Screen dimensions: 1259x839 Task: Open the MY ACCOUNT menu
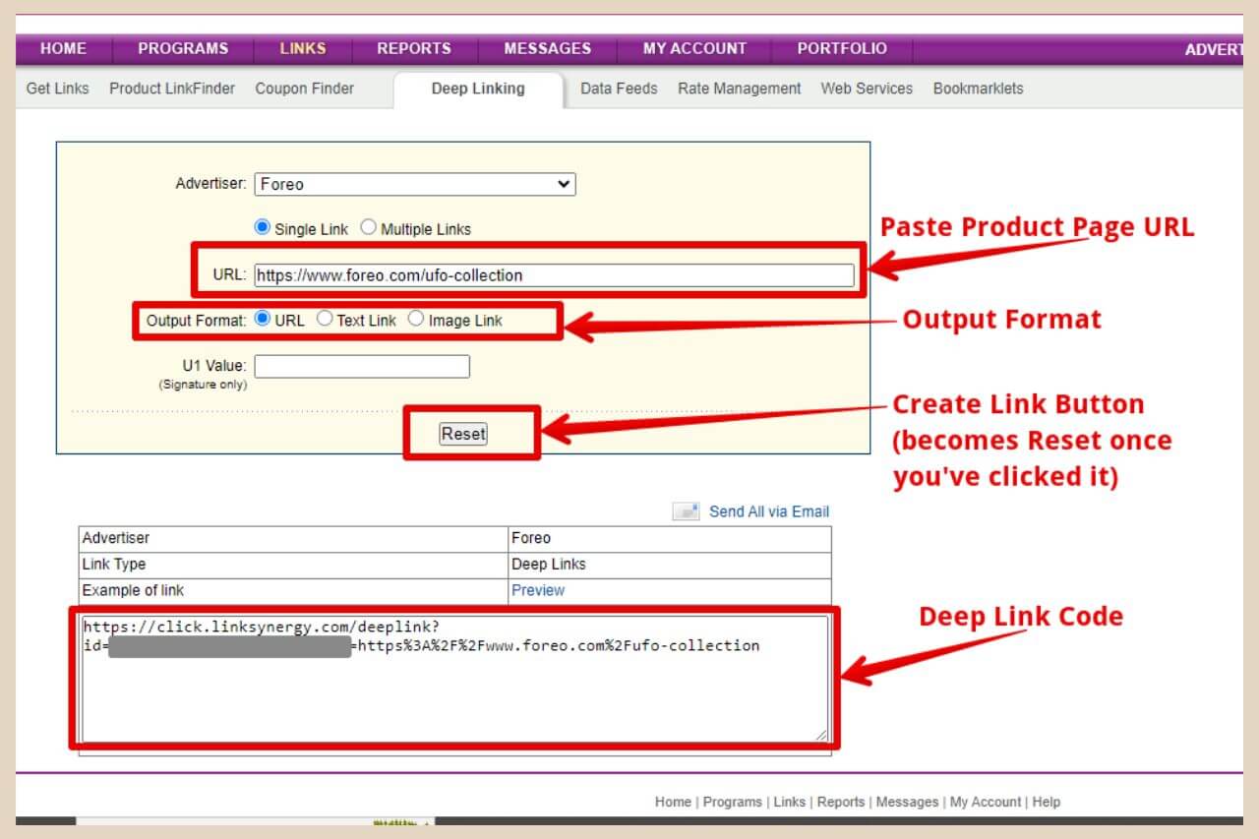pyautogui.click(x=694, y=48)
